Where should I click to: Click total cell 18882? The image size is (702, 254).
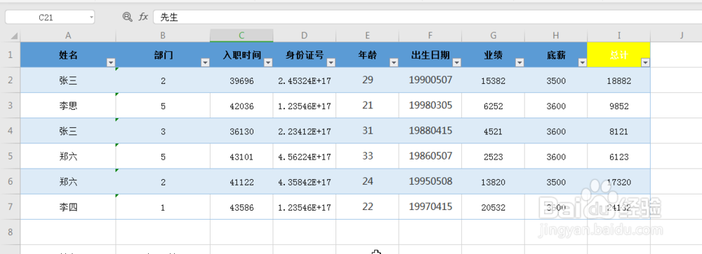[618, 80]
